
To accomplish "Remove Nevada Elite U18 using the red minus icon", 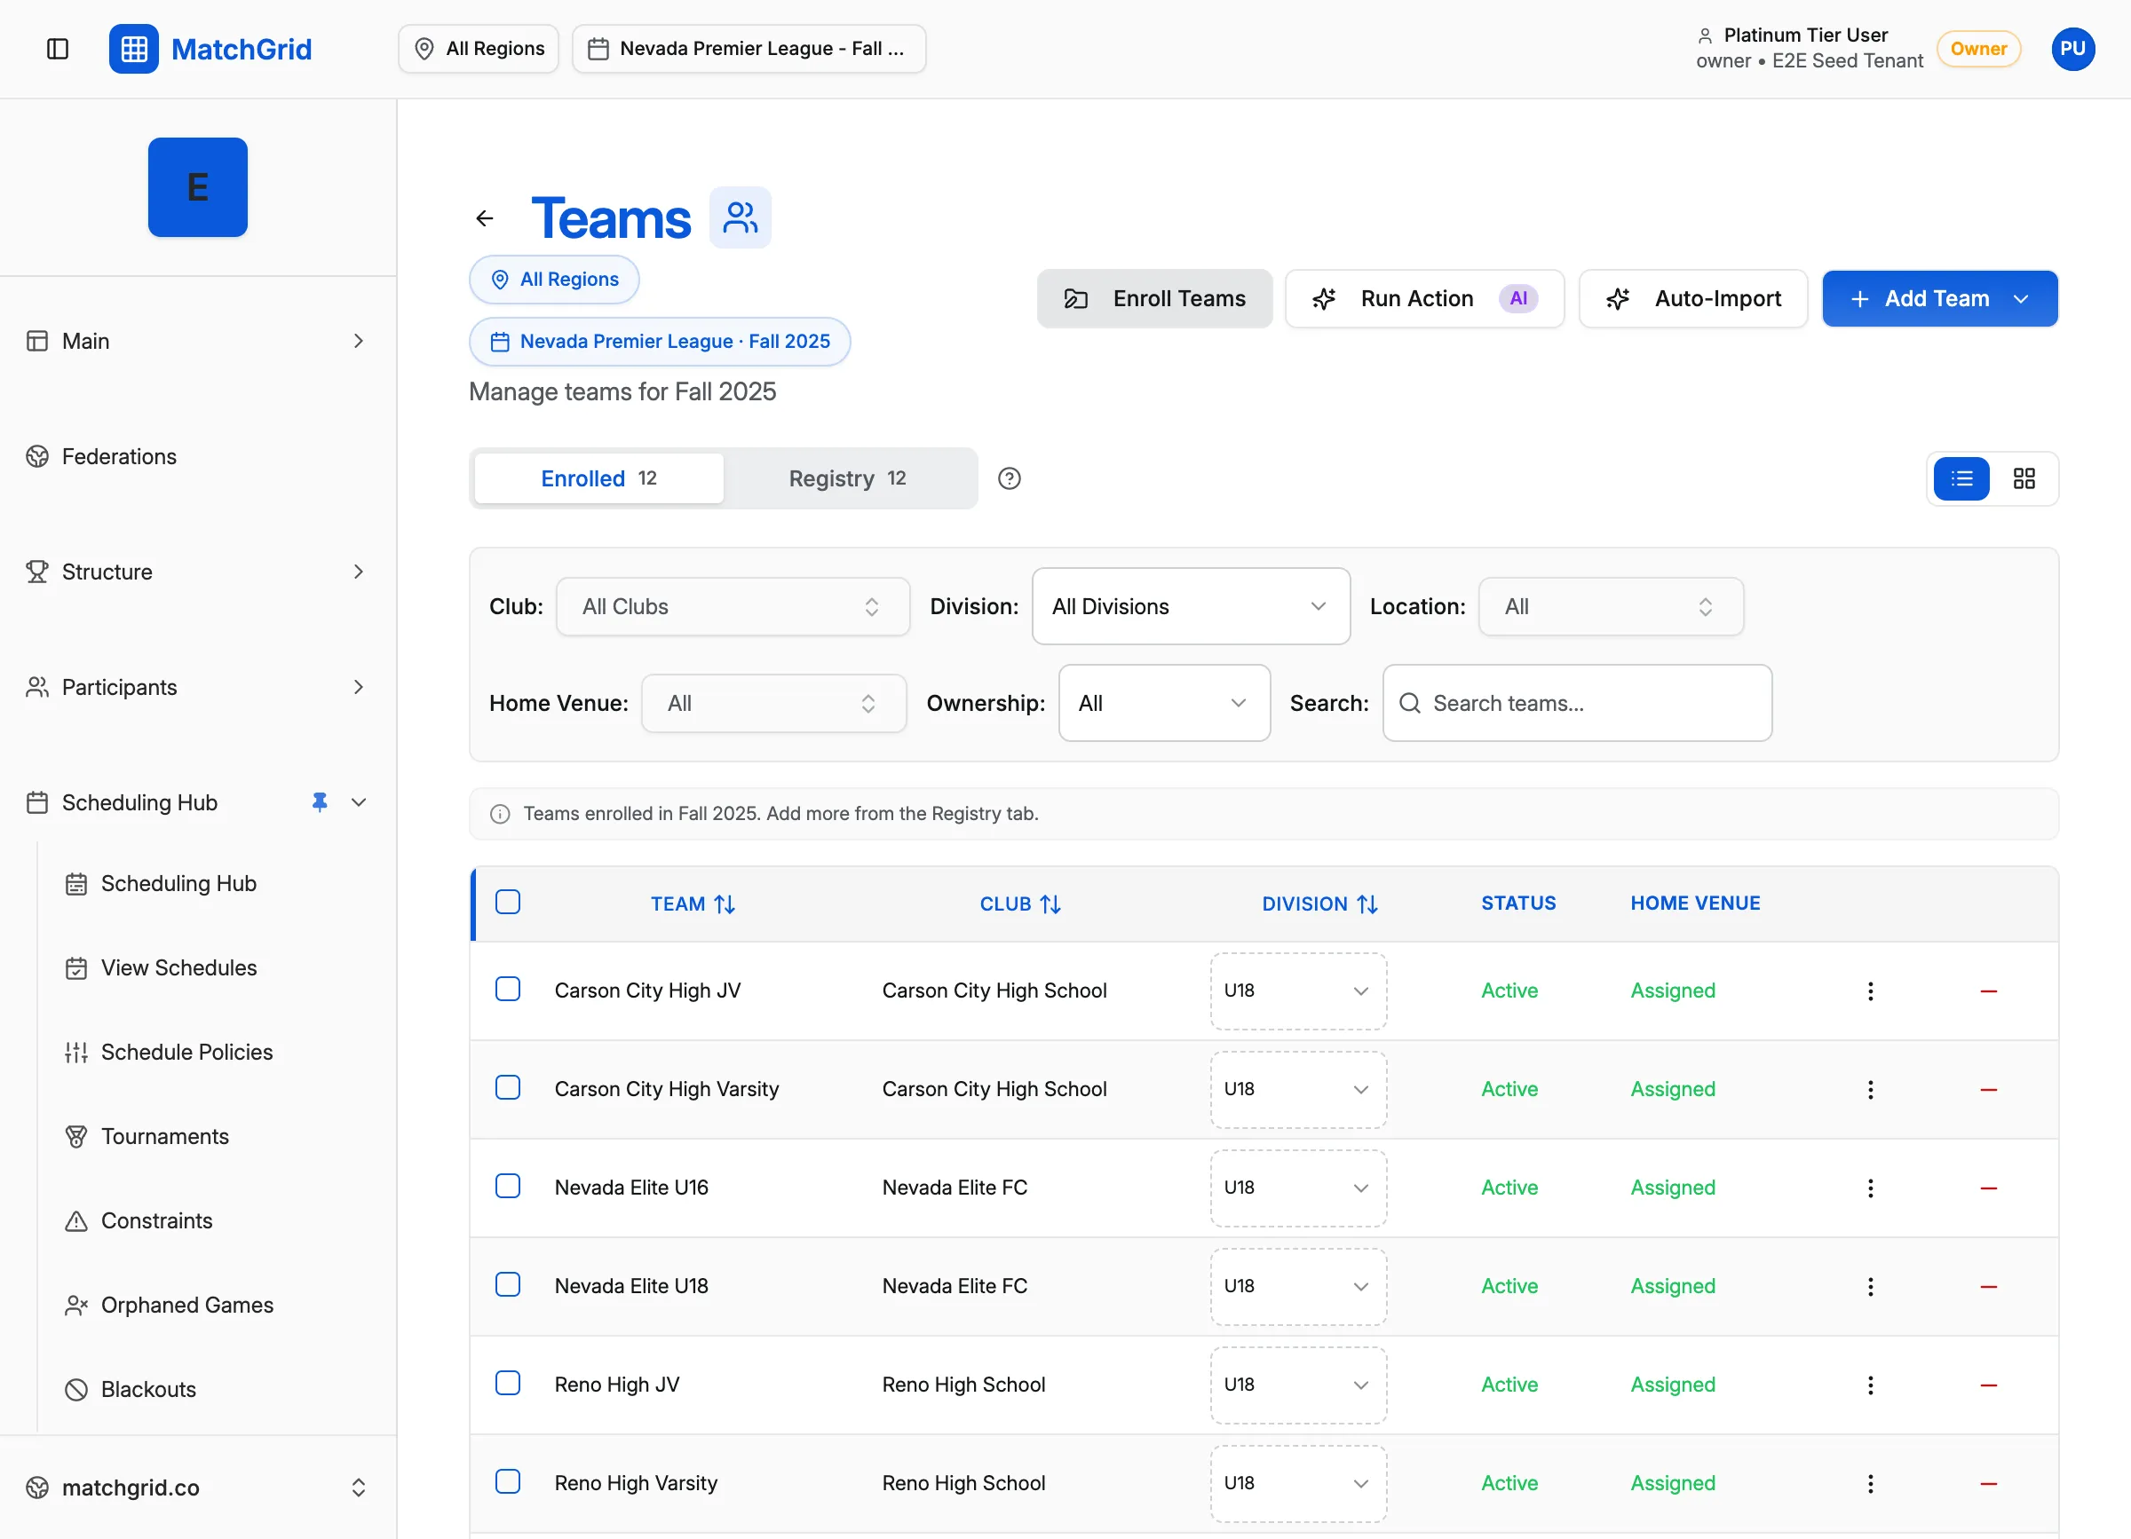I will (x=1988, y=1286).
